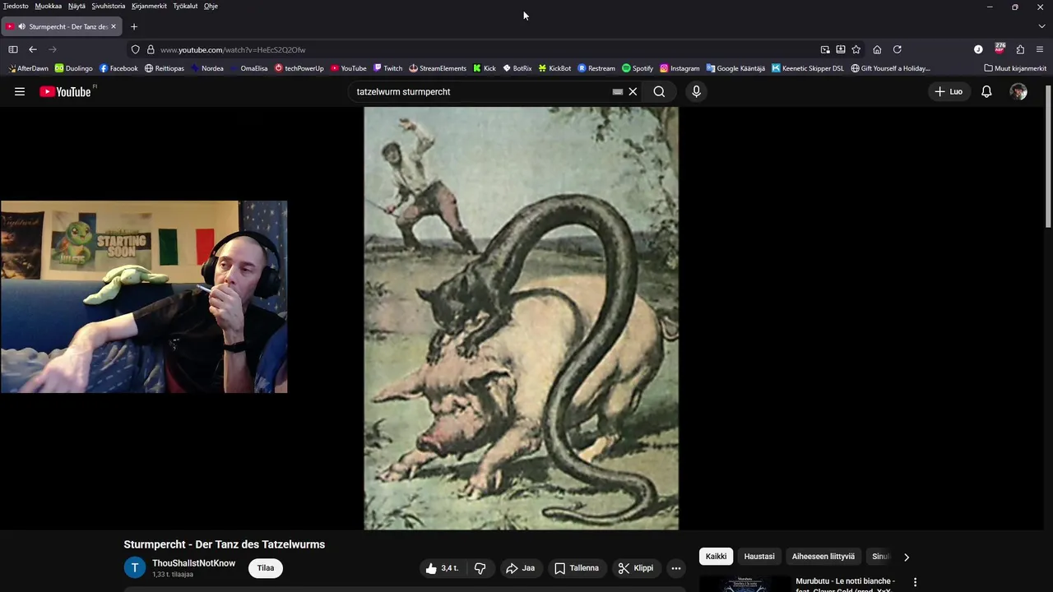Image resolution: width=1053 pixels, height=592 pixels.
Task: Clear the search text with X
Action: click(x=633, y=92)
